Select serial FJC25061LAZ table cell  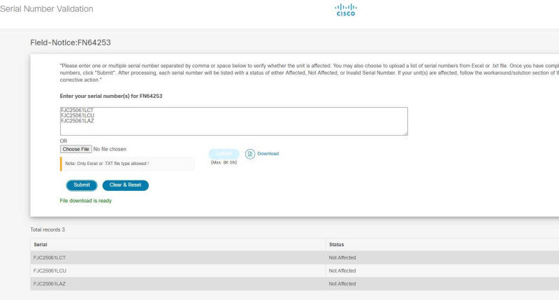(178, 284)
